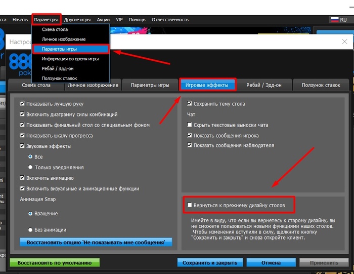Switch to the Игровые эффекты tab
This screenshot has width=354, height=274.
pos(207,85)
